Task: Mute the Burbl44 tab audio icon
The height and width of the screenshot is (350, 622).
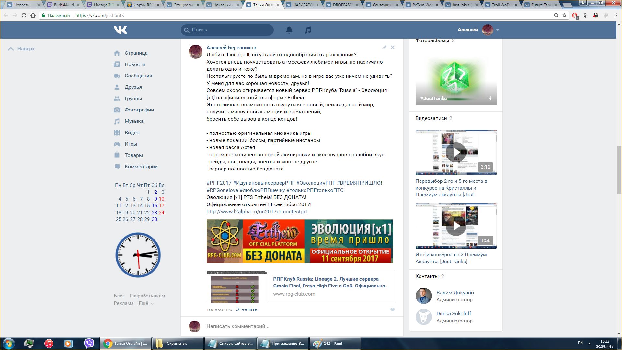Action: click(73, 5)
